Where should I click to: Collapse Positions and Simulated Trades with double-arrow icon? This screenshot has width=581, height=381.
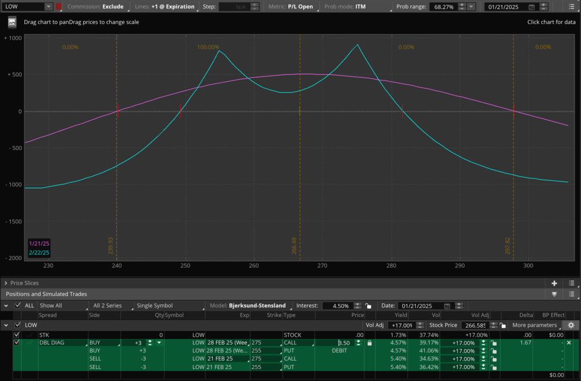554,294
